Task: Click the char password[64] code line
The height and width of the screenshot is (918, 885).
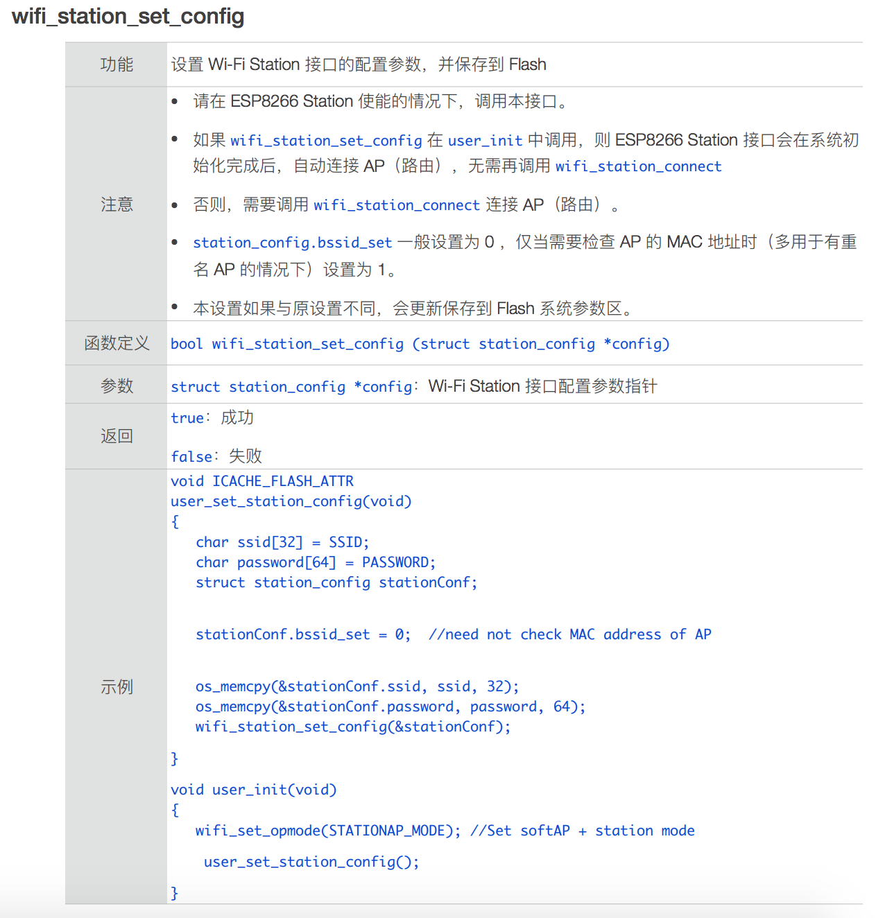Action: [x=316, y=562]
